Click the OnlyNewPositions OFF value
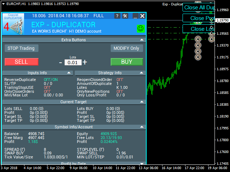The width and height of the screenshot is (230, 172). pos(120,91)
